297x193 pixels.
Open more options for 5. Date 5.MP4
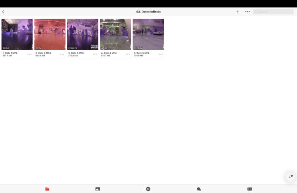[161, 54]
